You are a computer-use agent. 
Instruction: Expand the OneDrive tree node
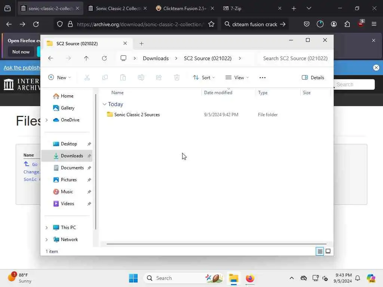click(x=47, y=120)
